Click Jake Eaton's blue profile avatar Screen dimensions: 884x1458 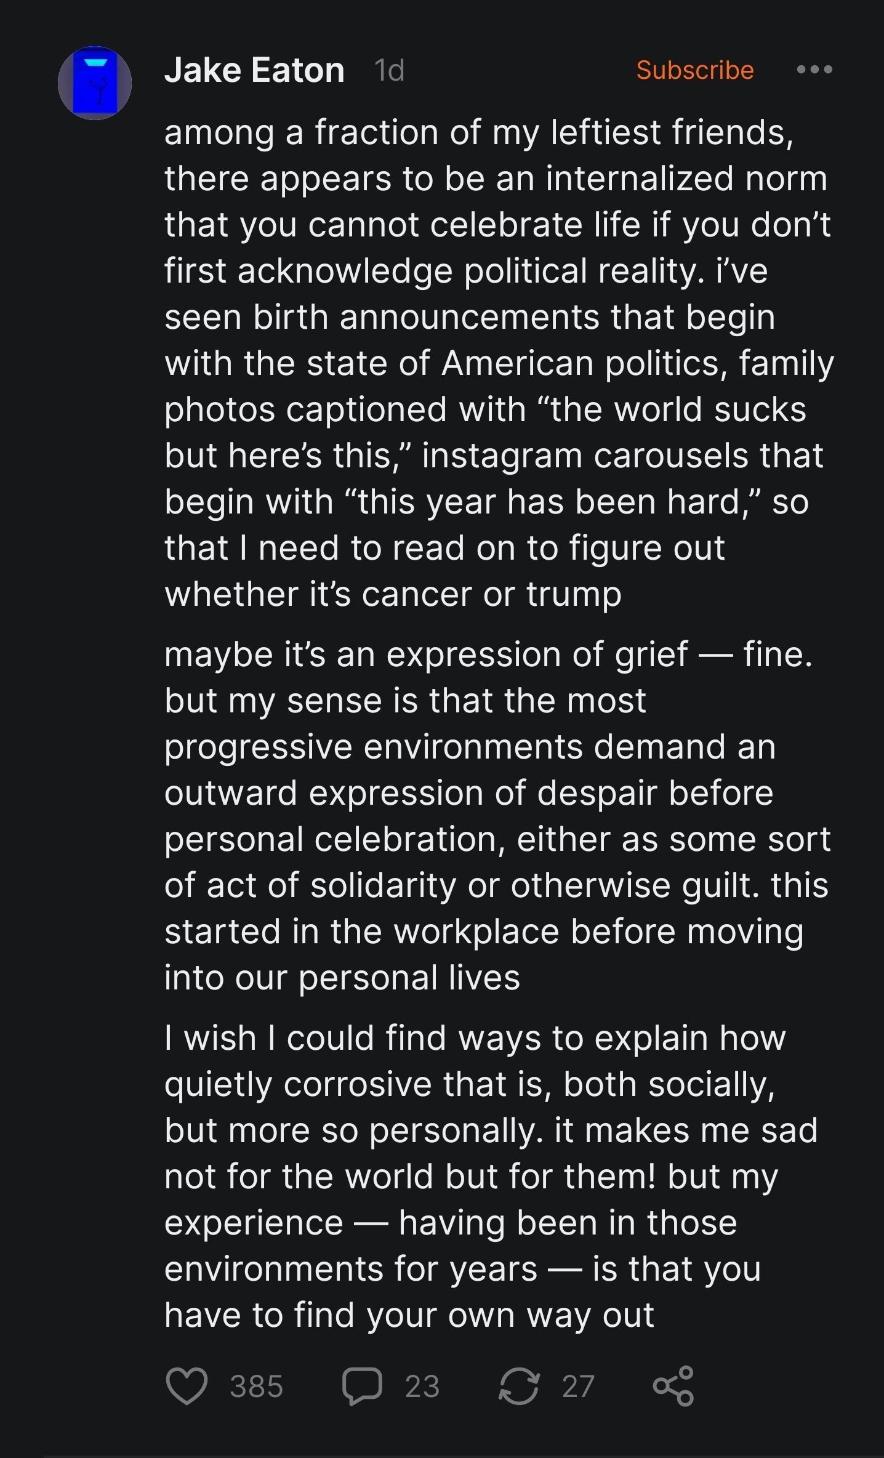(x=95, y=83)
